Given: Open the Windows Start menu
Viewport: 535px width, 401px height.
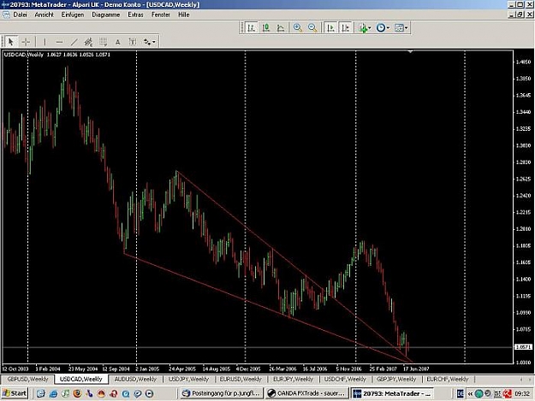Looking at the screenshot, I should (14, 393).
